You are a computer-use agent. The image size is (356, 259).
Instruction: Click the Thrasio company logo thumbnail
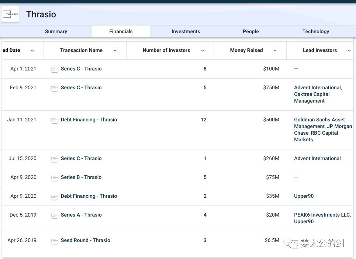(10, 14)
